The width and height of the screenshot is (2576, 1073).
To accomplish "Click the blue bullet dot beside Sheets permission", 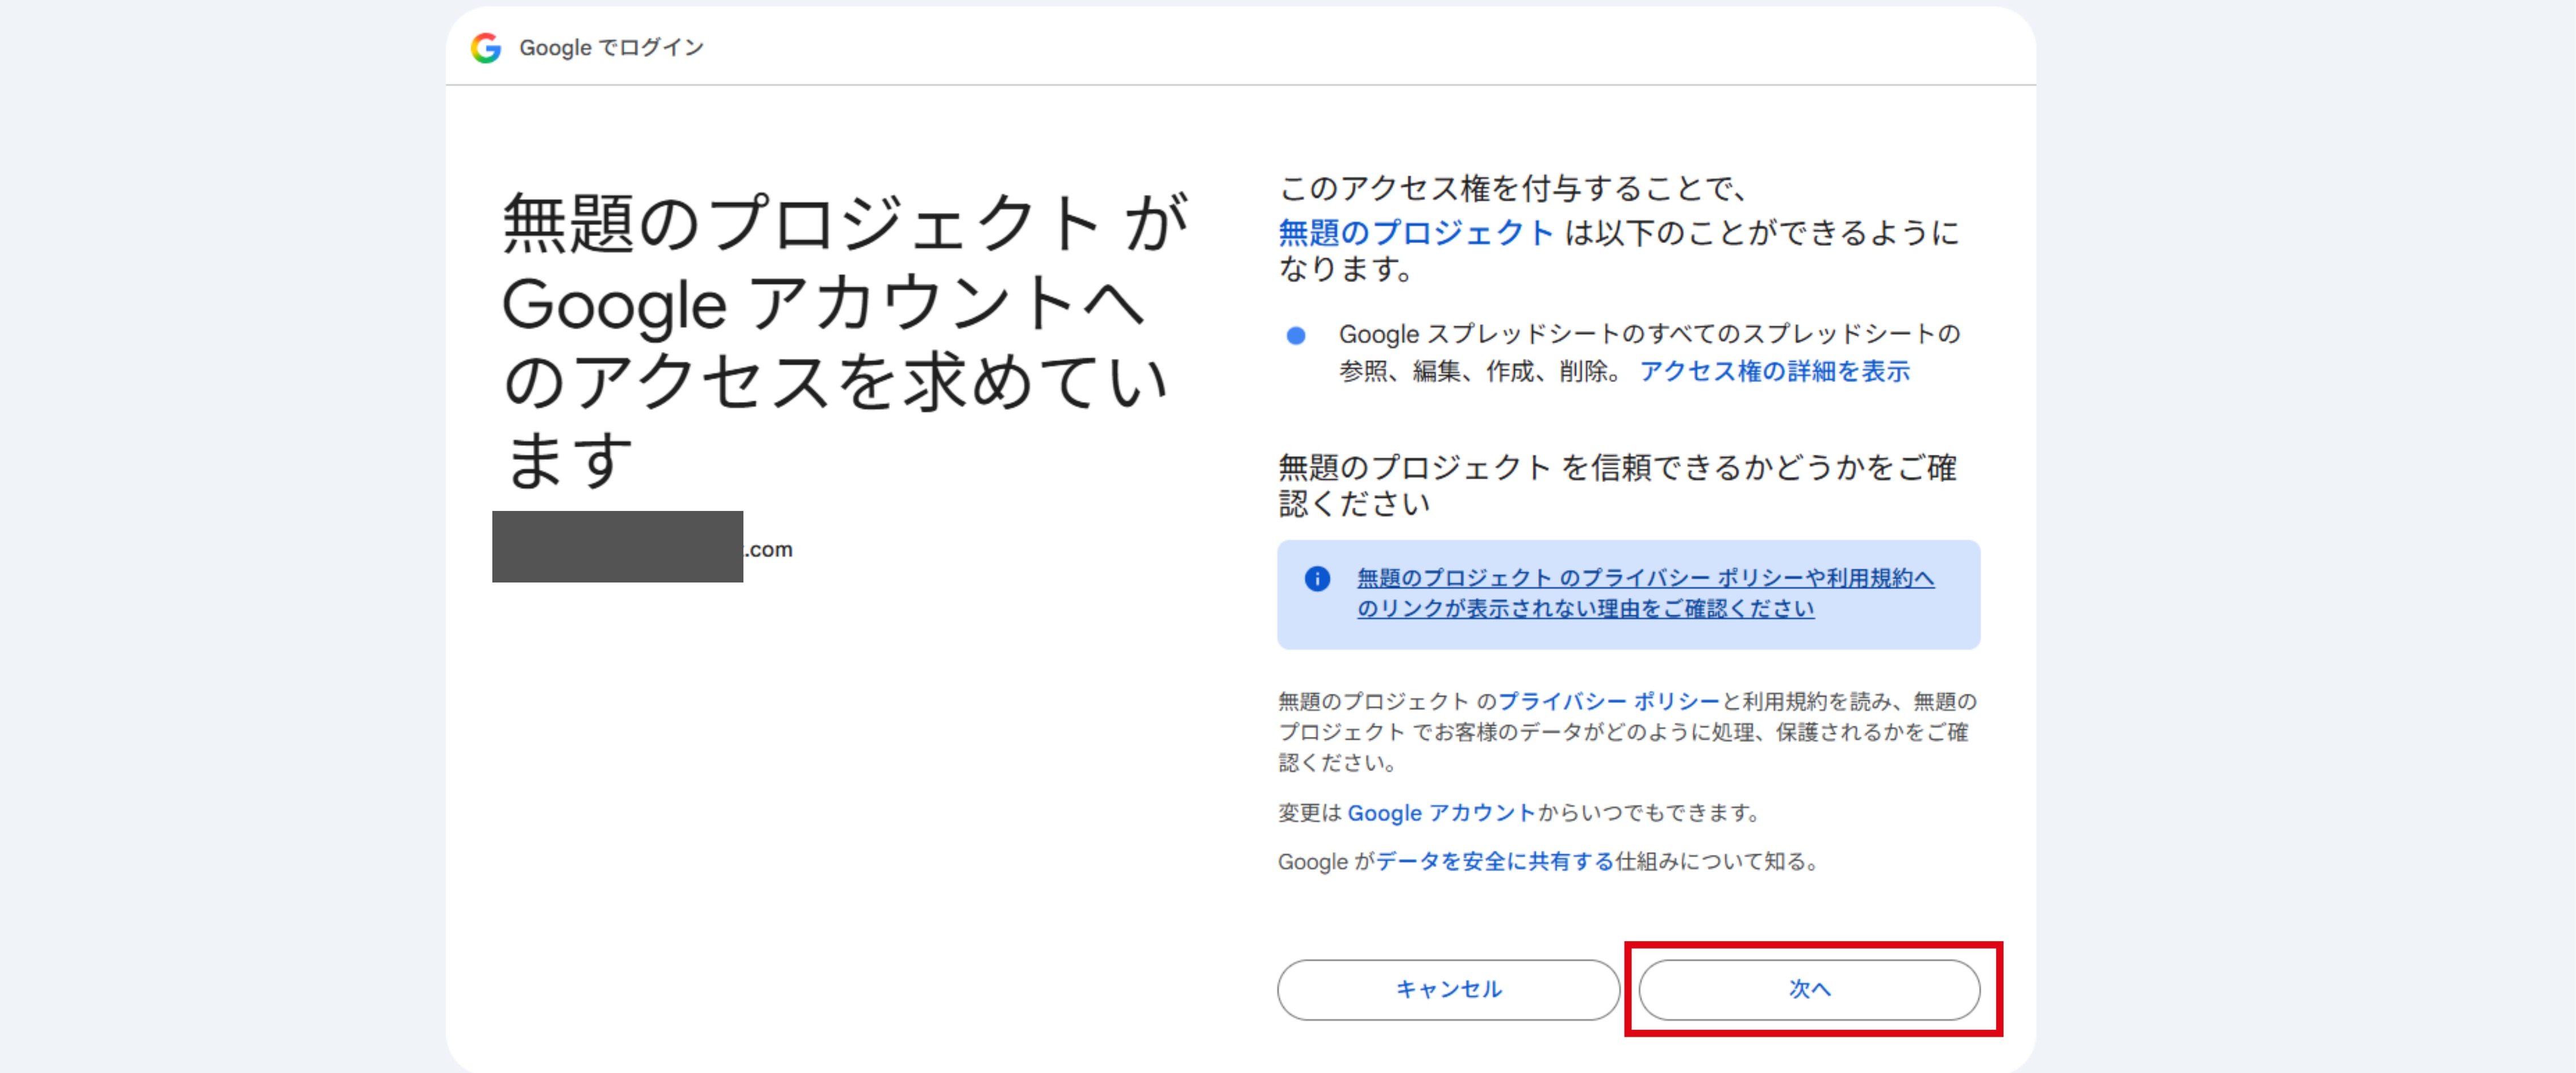I will [1295, 336].
